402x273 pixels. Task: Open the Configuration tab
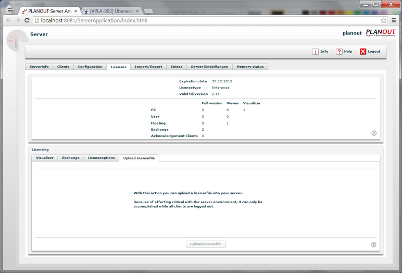click(x=90, y=67)
